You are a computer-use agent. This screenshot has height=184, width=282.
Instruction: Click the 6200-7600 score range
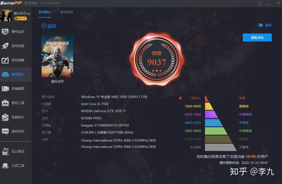(193, 114)
